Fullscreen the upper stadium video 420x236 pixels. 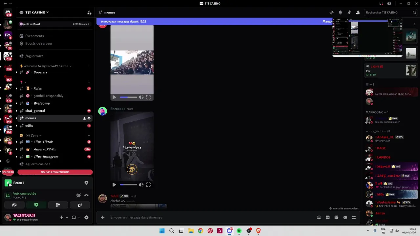[148, 97]
